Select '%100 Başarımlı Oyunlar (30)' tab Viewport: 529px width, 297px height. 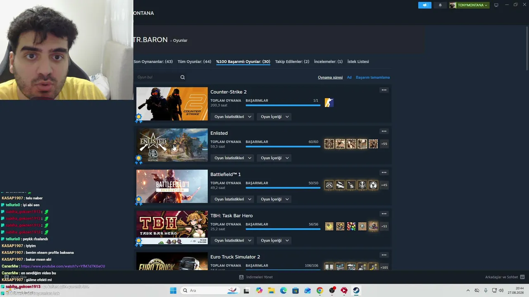pyautogui.click(x=243, y=61)
